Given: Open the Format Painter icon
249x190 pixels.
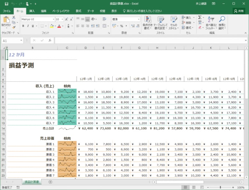Looking at the screenshot, I should click(13, 27).
